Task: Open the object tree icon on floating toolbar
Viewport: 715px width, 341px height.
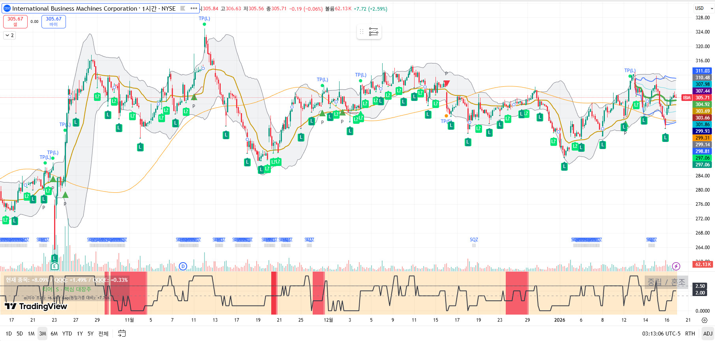Action: (x=373, y=32)
